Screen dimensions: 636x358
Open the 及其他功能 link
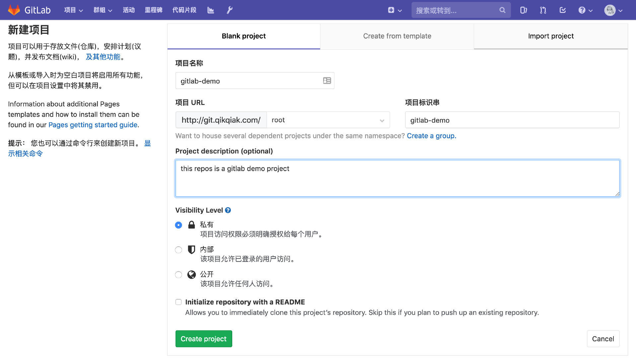[103, 57]
